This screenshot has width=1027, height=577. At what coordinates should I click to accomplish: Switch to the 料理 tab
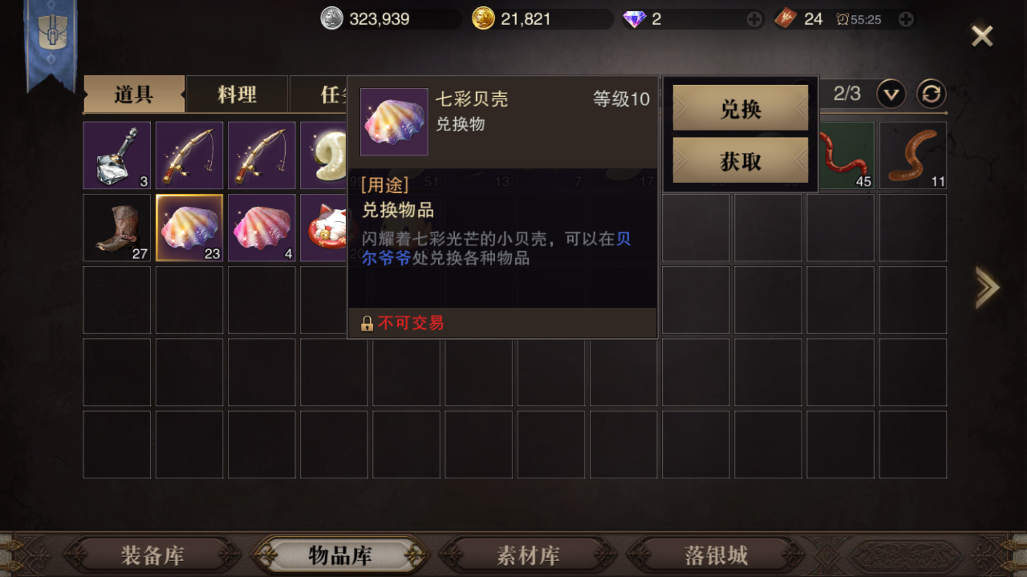coord(237,95)
